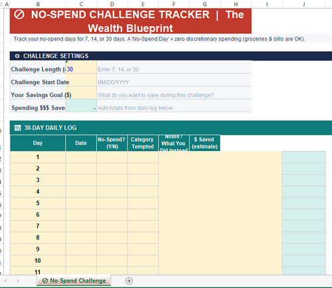The height and width of the screenshot is (288, 332).
Task: Click the 30-DAY DAILY LOG section header
Action: coord(171,128)
